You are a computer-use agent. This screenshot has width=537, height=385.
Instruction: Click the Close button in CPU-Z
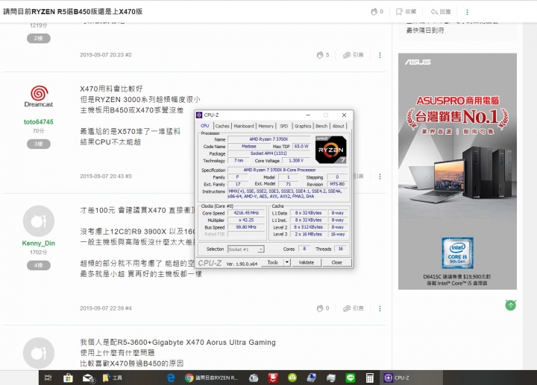coord(336,263)
